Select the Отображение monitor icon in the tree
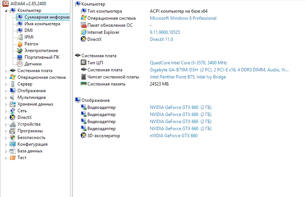The height and width of the screenshot is (197, 306). click(13, 90)
